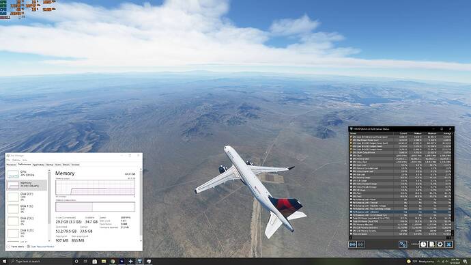Open Task Manager File menu
This screenshot has height=265, width=471.
coord(8,160)
